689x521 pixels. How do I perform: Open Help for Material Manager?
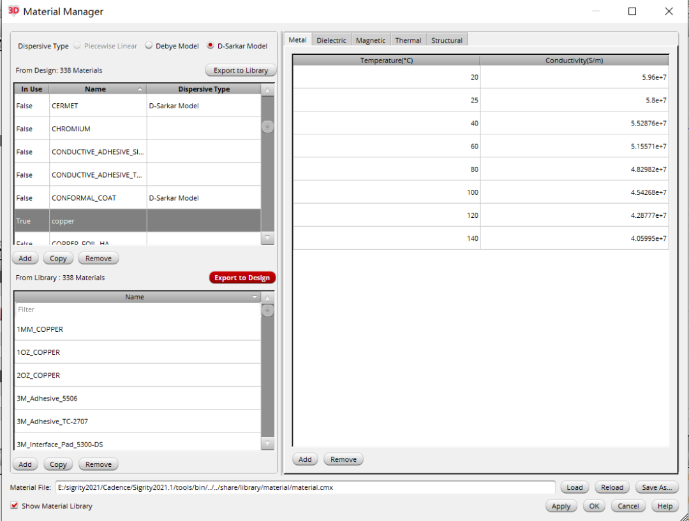point(665,506)
